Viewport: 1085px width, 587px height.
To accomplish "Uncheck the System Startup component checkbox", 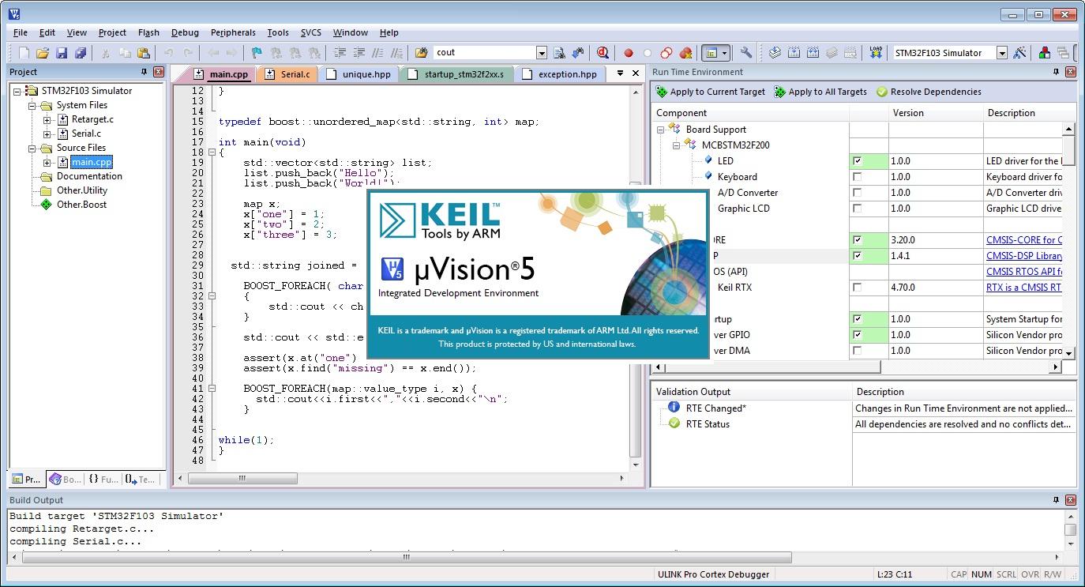I will tap(857, 319).
